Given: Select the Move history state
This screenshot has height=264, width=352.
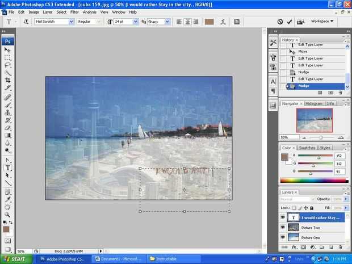Looking at the screenshot, I should tap(316, 52).
